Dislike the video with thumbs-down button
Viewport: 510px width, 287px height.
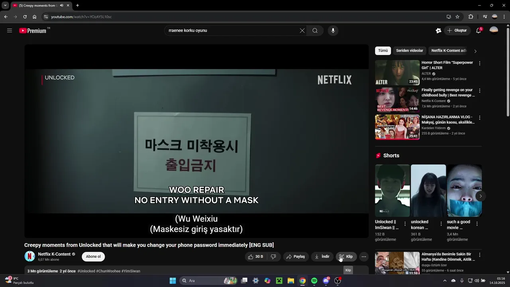click(x=273, y=257)
